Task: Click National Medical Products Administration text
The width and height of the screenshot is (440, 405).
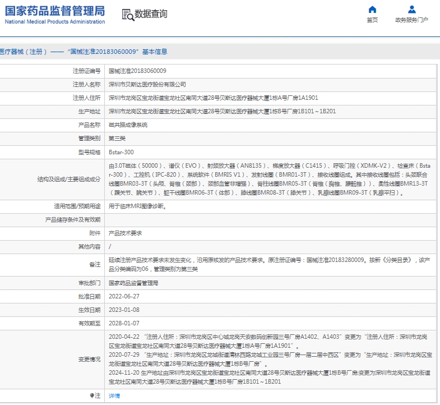Action: click(55, 22)
